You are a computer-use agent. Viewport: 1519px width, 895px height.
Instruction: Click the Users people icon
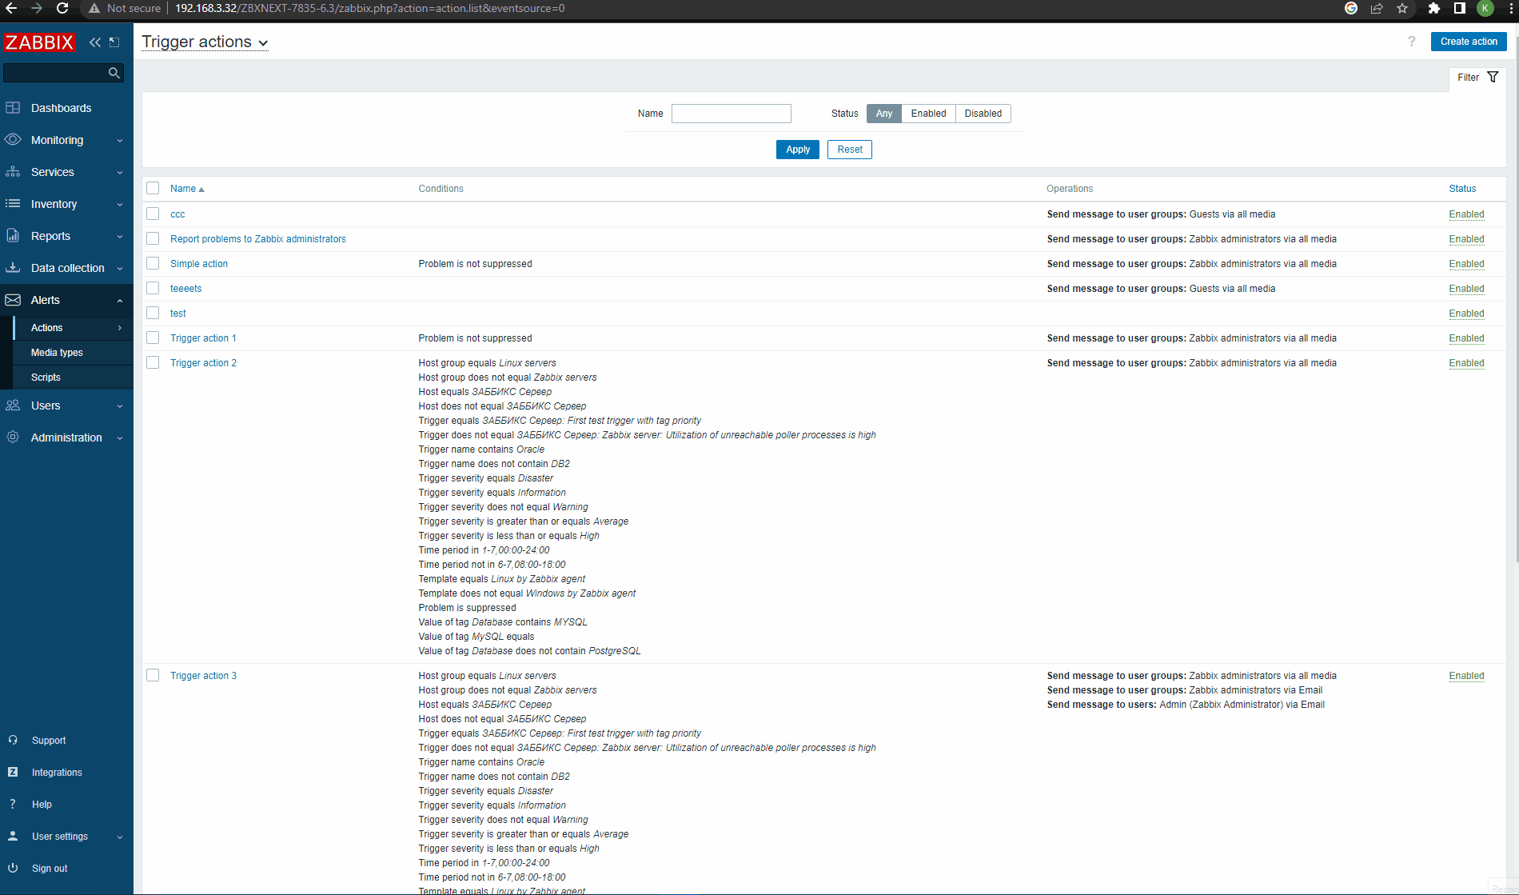13,406
